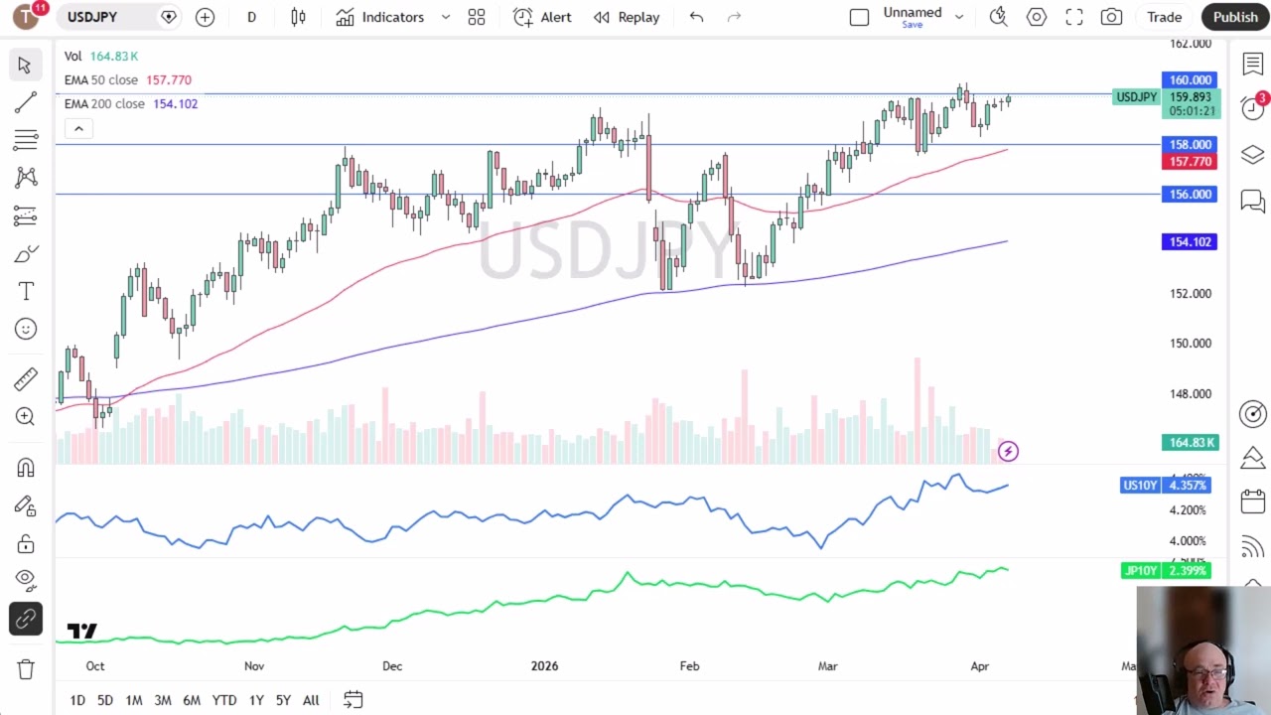Select the ruler measure tool
Viewport: 1271px width, 715px height.
25,378
